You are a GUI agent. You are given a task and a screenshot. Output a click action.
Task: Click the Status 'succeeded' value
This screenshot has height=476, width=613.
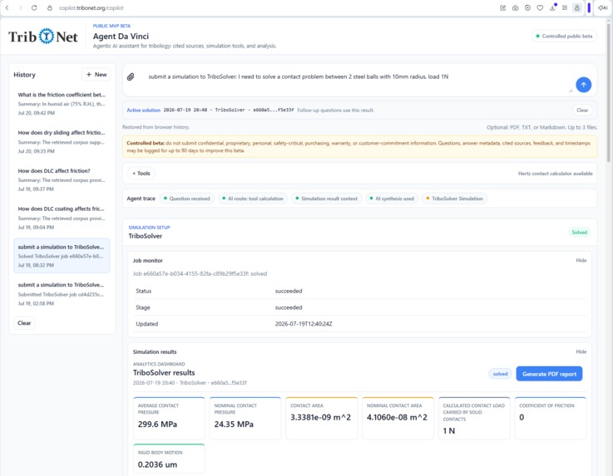(289, 292)
